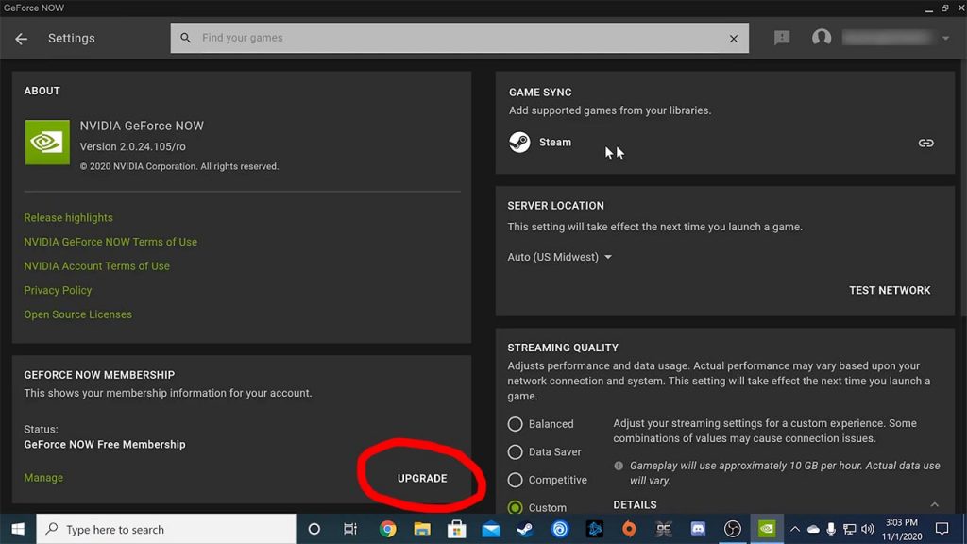Viewport: 967px width, 544px height.
Task: Open Microsoft Store from the taskbar
Action: pos(456,529)
